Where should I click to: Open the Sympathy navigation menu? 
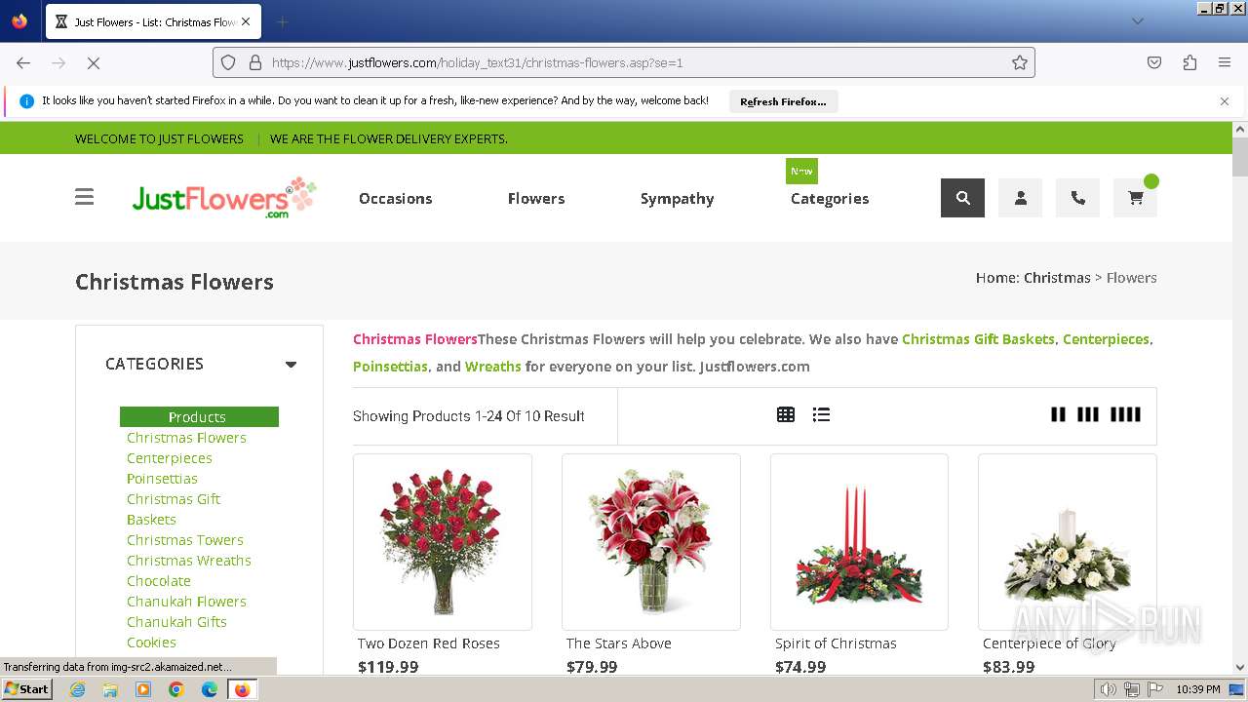(678, 198)
